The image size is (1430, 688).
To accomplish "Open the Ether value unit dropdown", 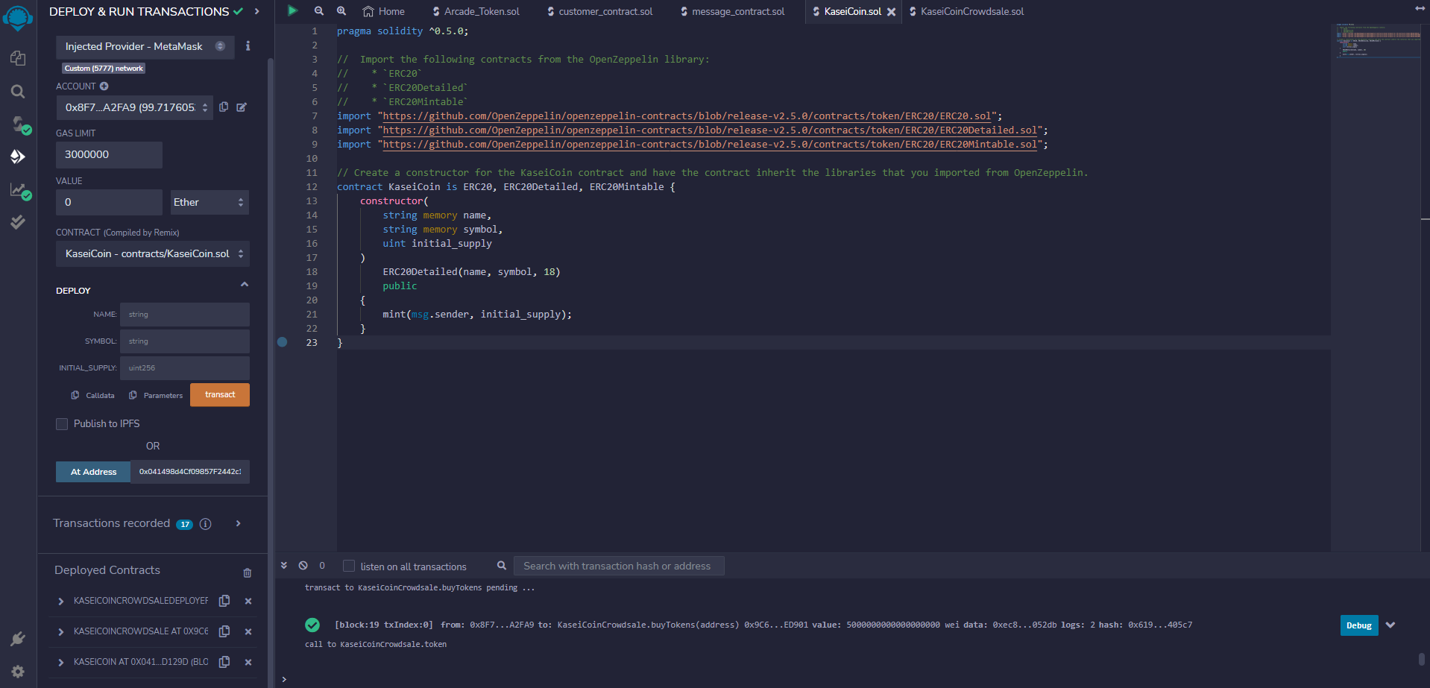I will coord(209,202).
